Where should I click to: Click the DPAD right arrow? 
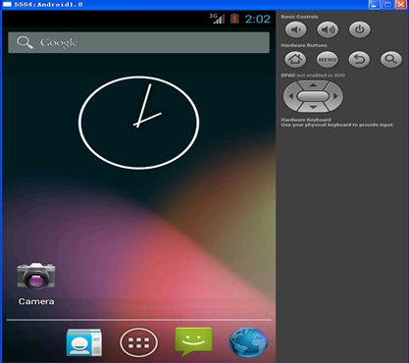coord(335,96)
